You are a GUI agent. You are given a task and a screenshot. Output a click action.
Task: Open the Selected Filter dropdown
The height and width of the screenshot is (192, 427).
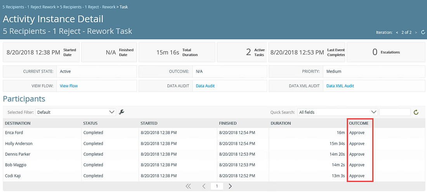(x=76, y=112)
